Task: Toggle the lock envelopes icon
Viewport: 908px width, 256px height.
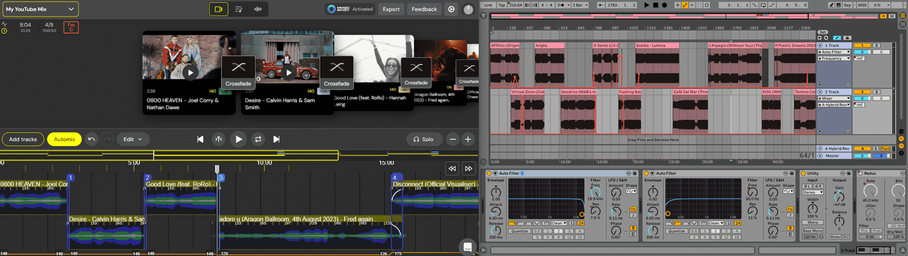Action: click(847, 38)
